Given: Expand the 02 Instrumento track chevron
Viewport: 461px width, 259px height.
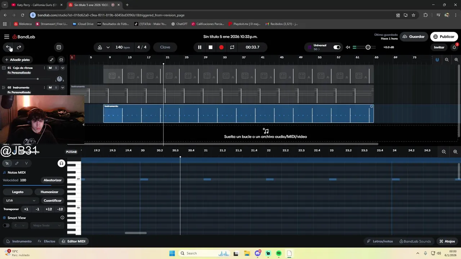Looking at the screenshot, I should pyautogui.click(x=62, y=87).
